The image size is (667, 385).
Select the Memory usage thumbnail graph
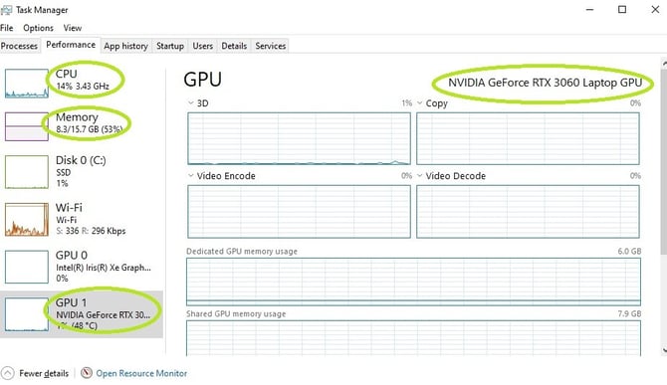pos(26,126)
